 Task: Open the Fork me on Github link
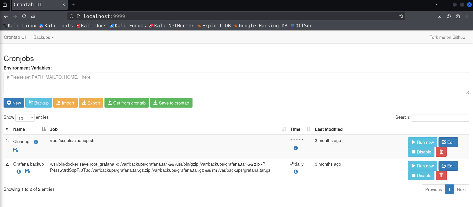(x=447, y=37)
